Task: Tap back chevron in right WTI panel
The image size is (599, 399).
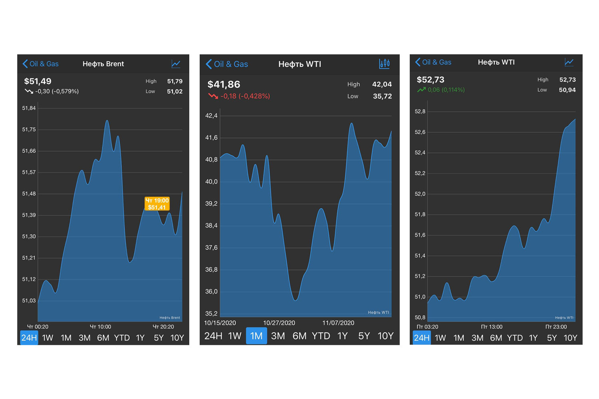Action: (x=418, y=62)
